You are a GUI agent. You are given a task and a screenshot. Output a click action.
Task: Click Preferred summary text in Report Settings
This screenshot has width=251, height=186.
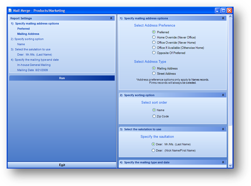tap(23, 29)
